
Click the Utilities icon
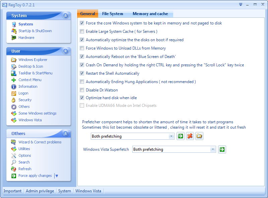[x=14, y=149]
